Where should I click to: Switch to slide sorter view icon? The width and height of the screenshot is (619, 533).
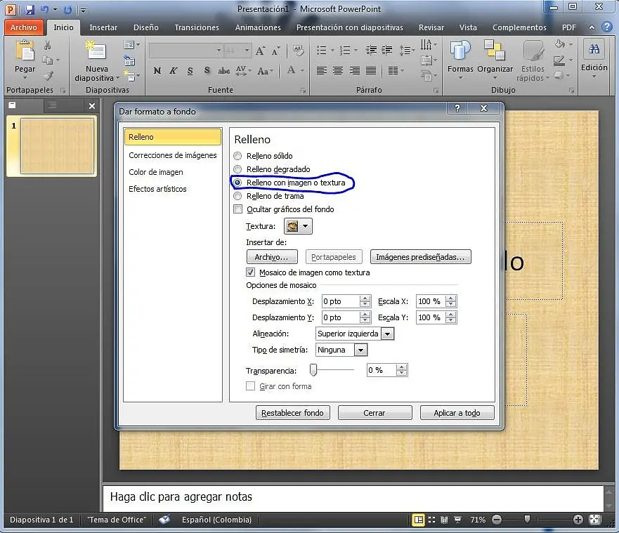click(431, 520)
